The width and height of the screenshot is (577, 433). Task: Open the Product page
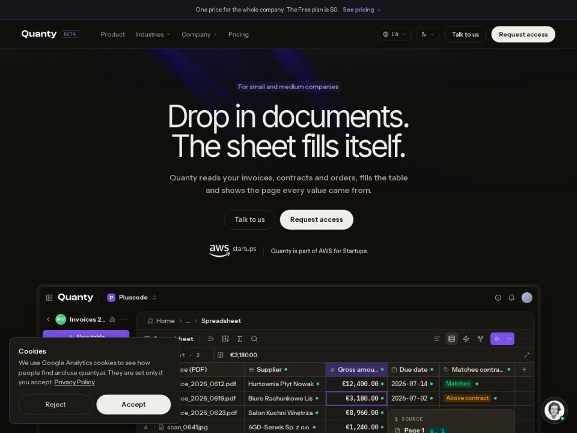click(112, 34)
